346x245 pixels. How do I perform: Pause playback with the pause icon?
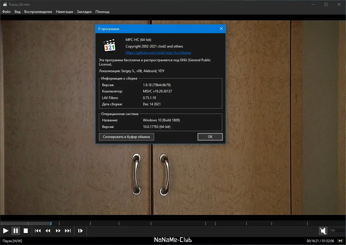[x=16, y=231]
